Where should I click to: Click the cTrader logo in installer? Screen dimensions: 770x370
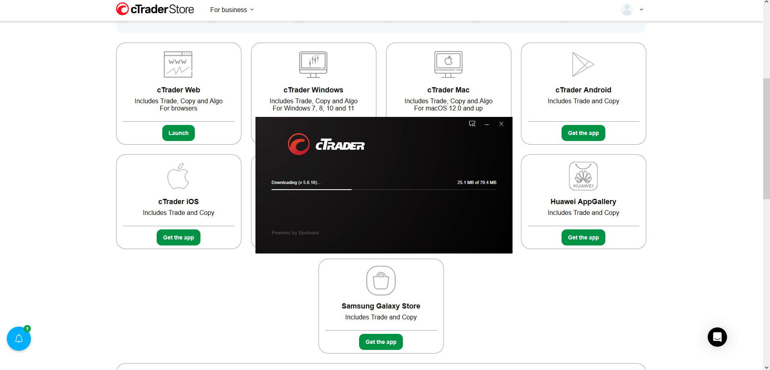(326, 144)
